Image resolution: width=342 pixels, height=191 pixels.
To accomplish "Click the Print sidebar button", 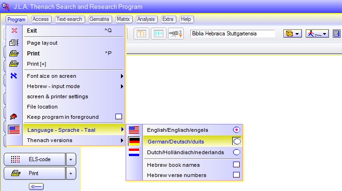I will 34,174.
